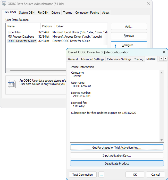This screenshot has height=180, width=168.
Task: Select the Drivers tab in ODBC Administrator
Action: point(56,13)
